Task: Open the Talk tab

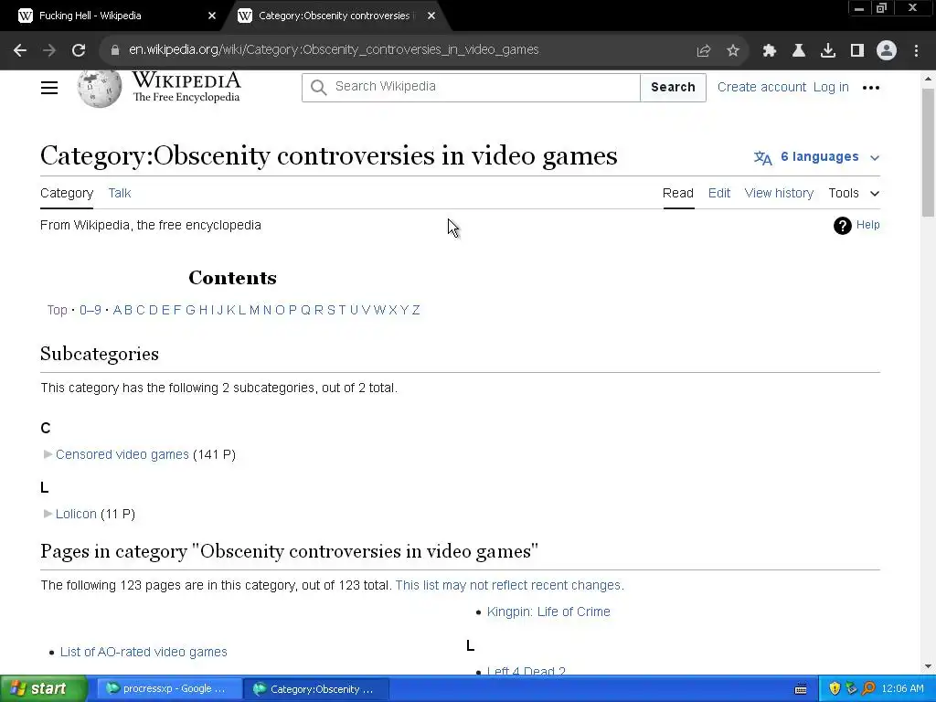Action: pyautogui.click(x=120, y=194)
